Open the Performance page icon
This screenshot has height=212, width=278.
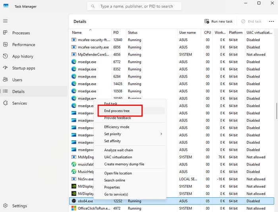(x=5, y=45)
